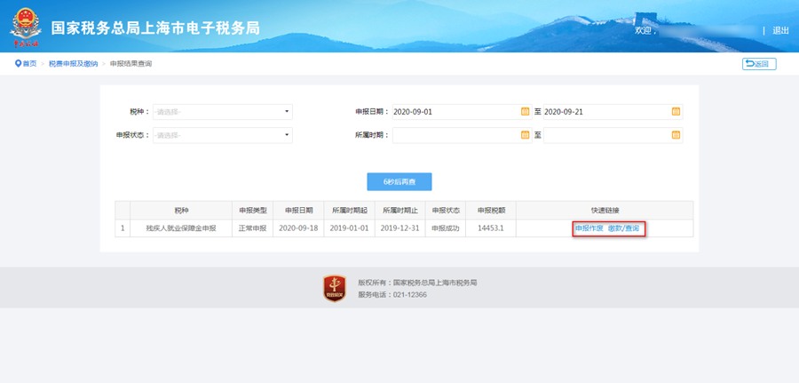Click the tax bureau emblem logo in header
The width and height of the screenshot is (799, 383).
click(27, 27)
